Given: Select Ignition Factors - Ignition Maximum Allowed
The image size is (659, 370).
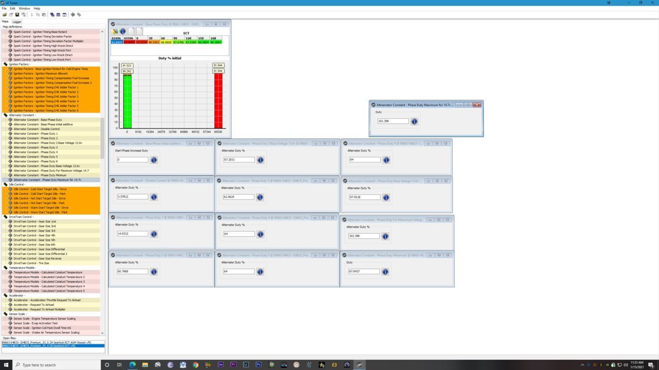Looking at the screenshot, I should tap(51, 73).
